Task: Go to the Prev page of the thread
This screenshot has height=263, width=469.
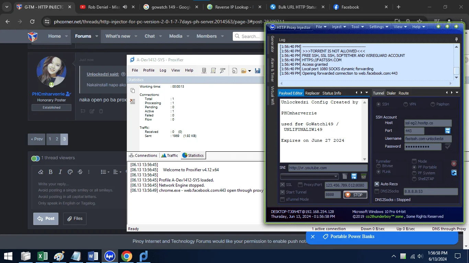Action: click(x=37, y=139)
